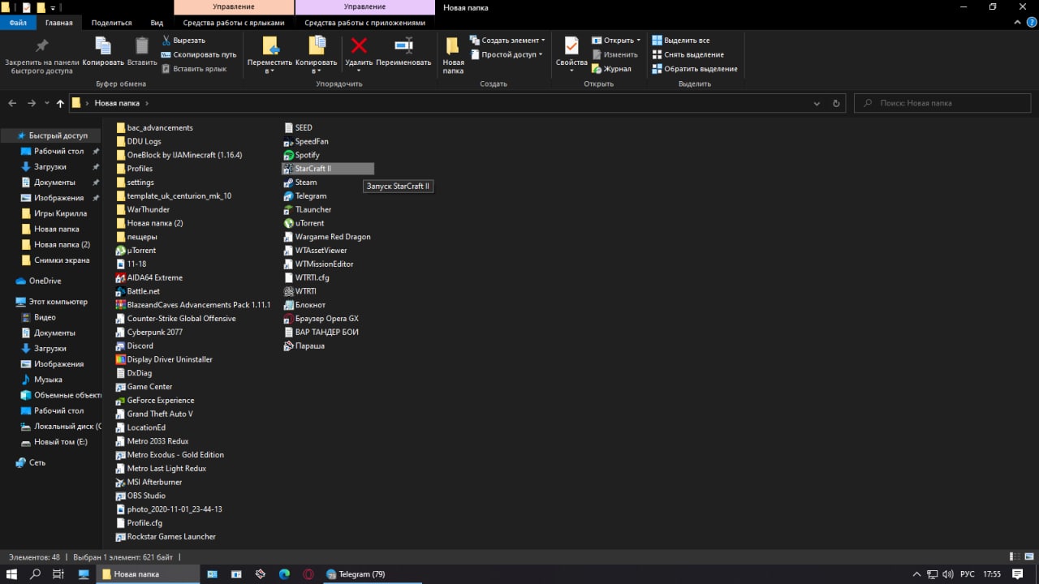1039x584 pixels.
Task: Select OneDrive in the navigation pane
Action: (x=45, y=281)
